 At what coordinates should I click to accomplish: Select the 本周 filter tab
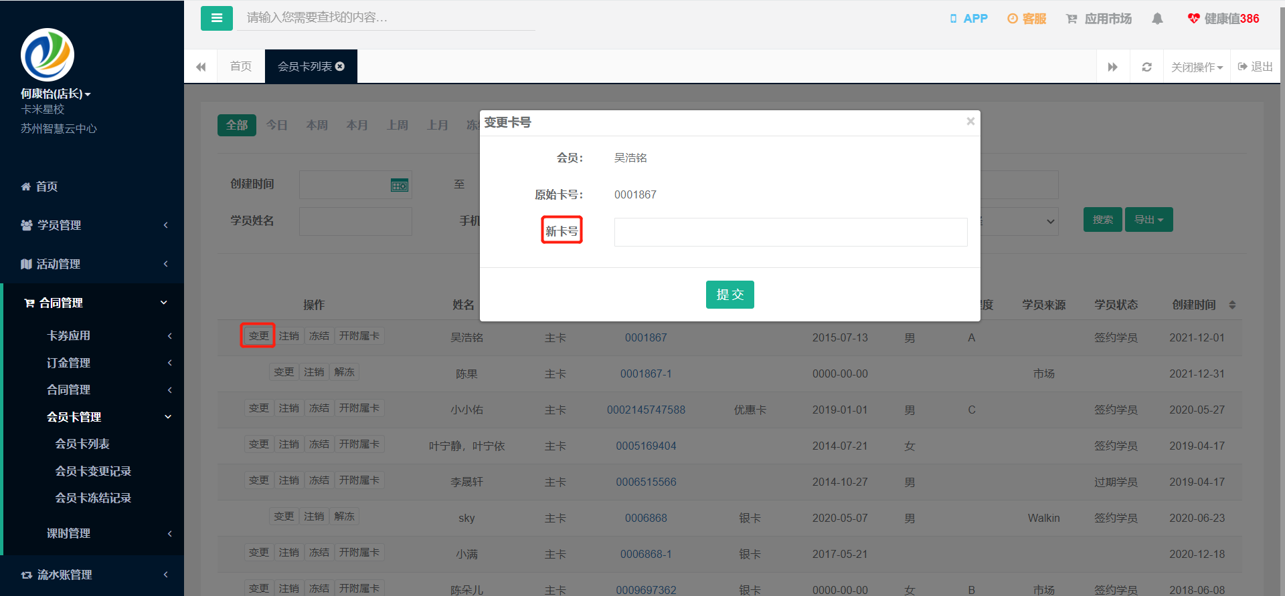tap(317, 125)
